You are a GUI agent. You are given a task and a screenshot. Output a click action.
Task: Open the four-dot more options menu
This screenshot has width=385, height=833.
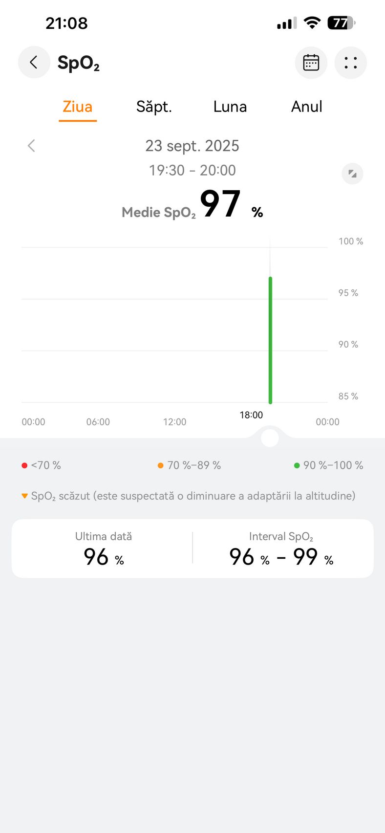point(350,63)
